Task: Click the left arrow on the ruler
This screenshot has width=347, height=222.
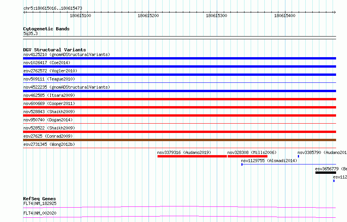Action: pos(24,12)
